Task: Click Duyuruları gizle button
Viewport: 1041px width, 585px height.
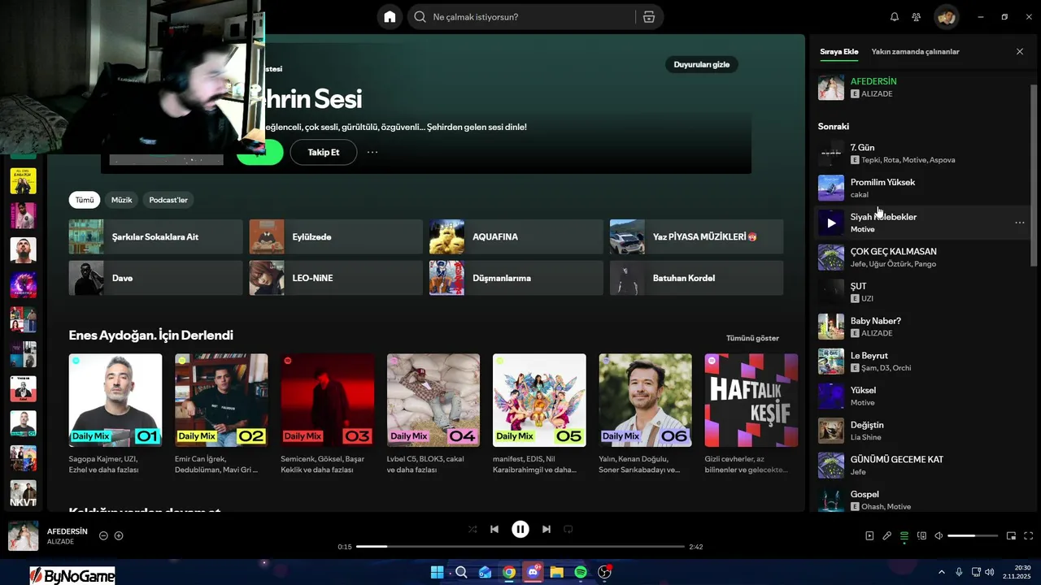Action: (x=701, y=64)
